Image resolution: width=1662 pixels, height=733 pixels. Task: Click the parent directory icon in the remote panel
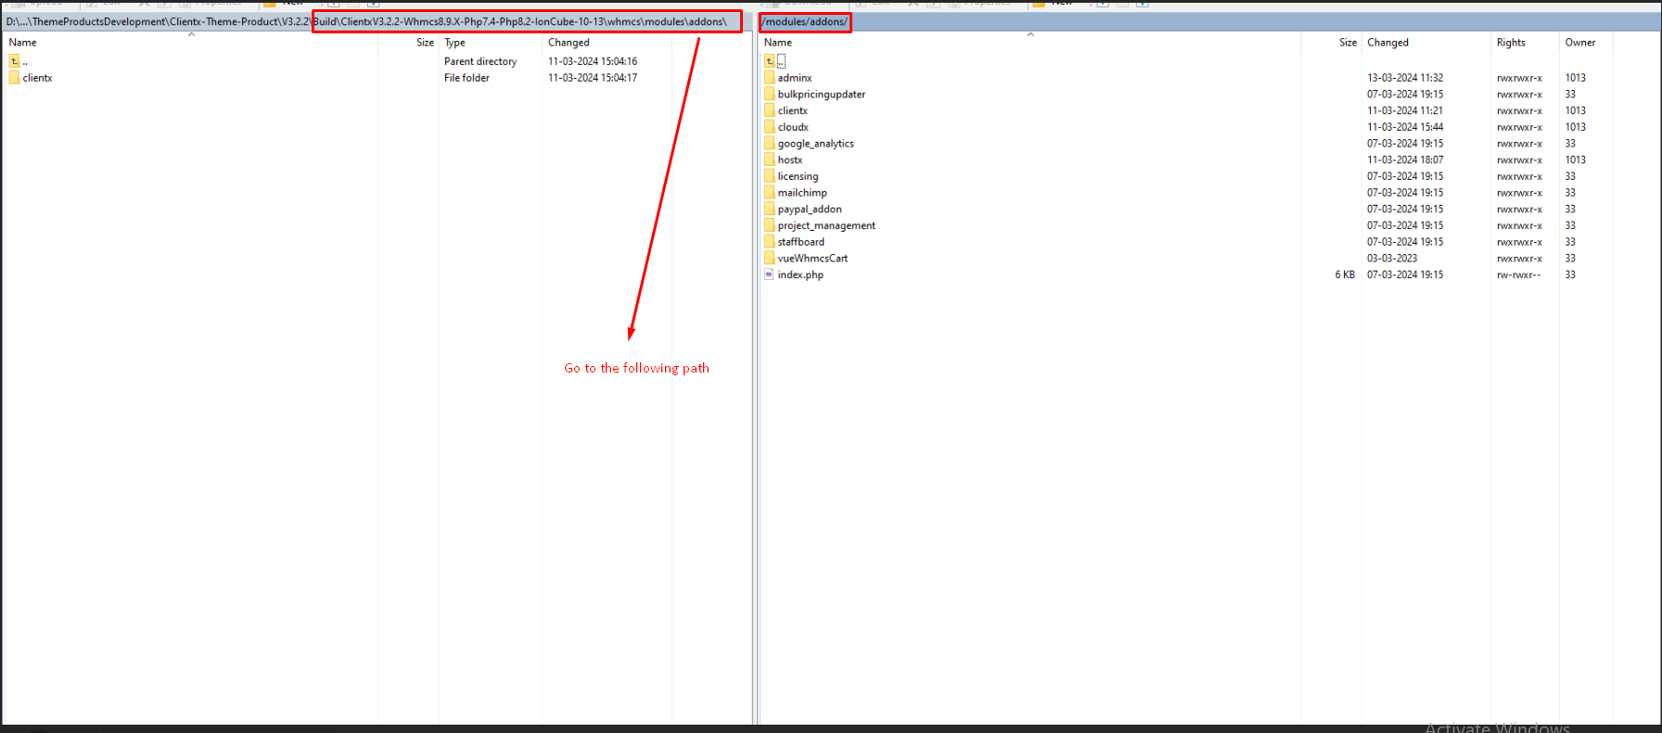coord(770,61)
